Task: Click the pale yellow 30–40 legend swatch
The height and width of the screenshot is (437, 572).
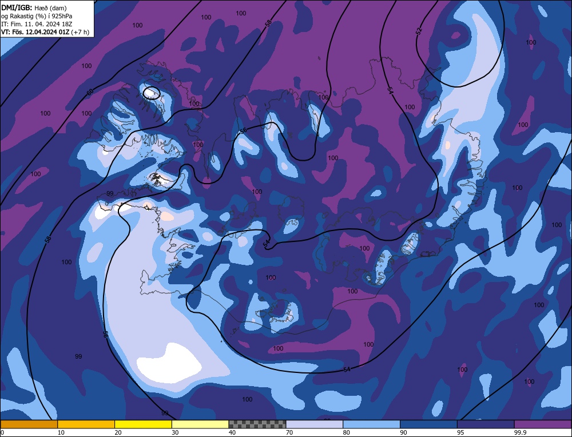Action: (x=200, y=424)
